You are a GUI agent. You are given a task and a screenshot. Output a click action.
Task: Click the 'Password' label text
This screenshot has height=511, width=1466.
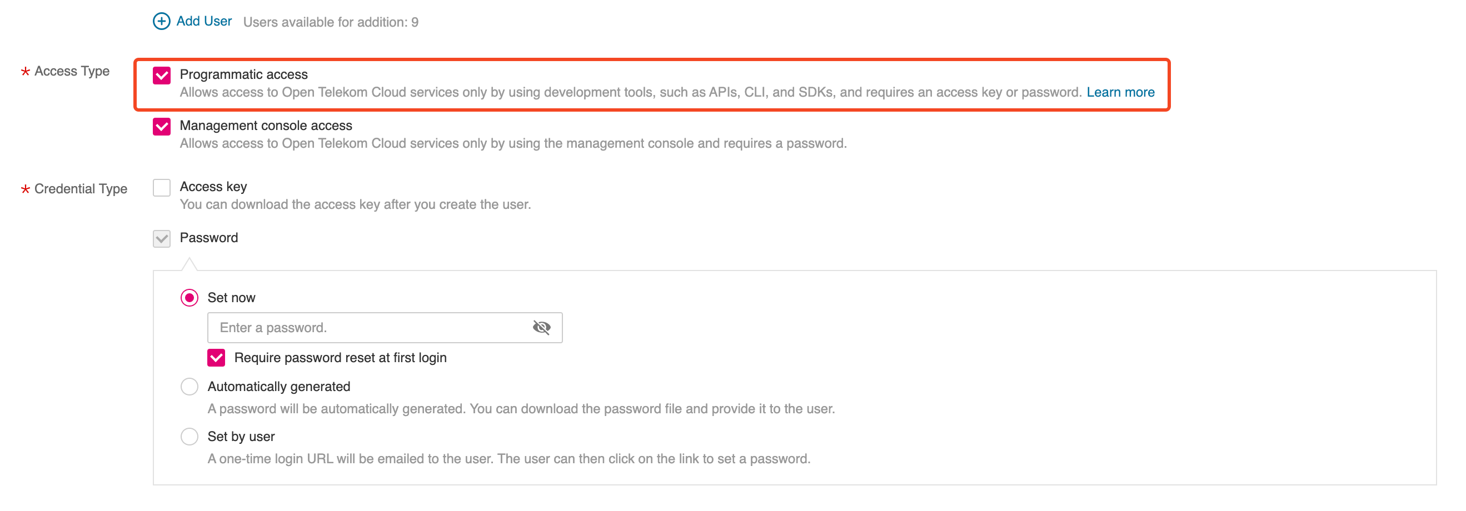tap(209, 238)
